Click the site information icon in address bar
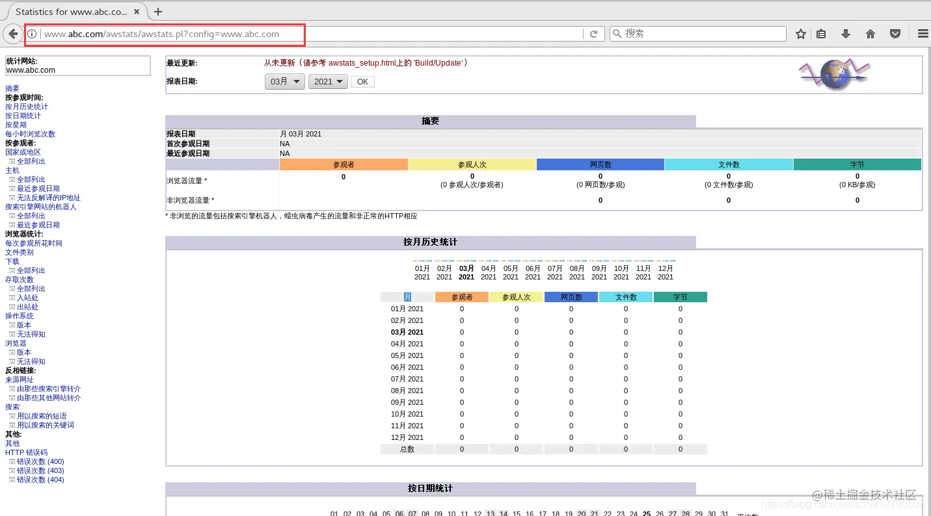This screenshot has height=516, width=931. tap(32, 34)
